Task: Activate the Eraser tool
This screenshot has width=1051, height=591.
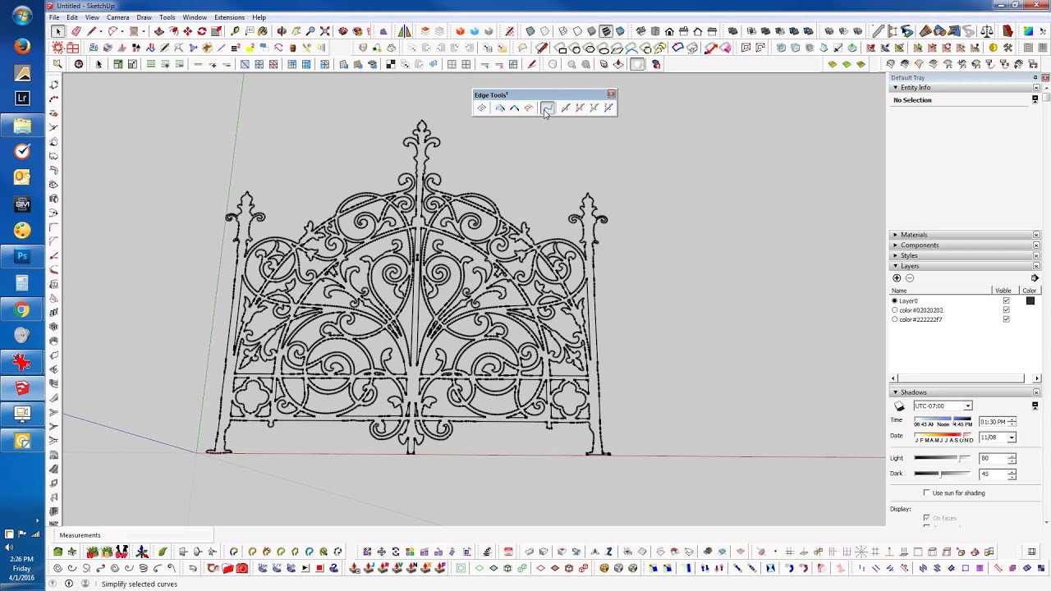Action: (x=75, y=31)
